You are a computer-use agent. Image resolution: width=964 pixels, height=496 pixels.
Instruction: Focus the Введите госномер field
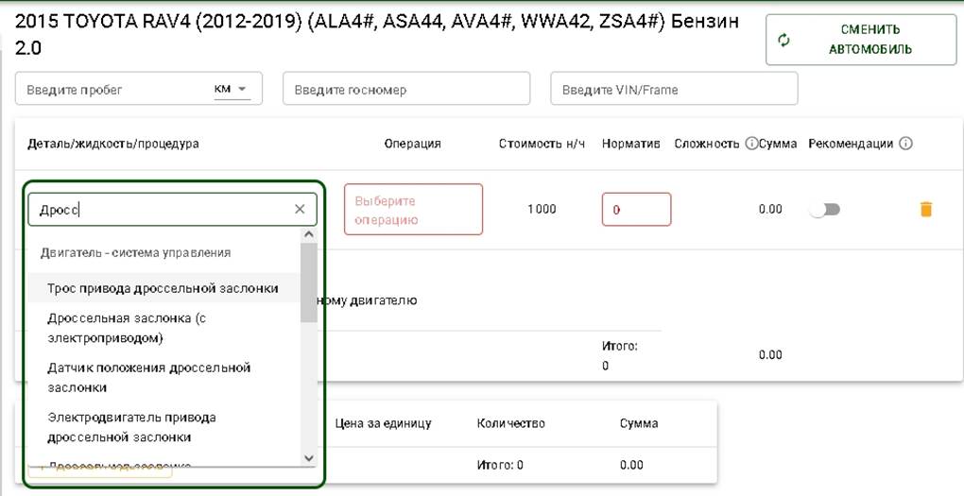(406, 89)
